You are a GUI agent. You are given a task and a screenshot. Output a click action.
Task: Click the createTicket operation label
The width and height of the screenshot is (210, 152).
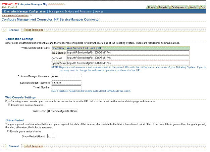click(x=59, y=53)
